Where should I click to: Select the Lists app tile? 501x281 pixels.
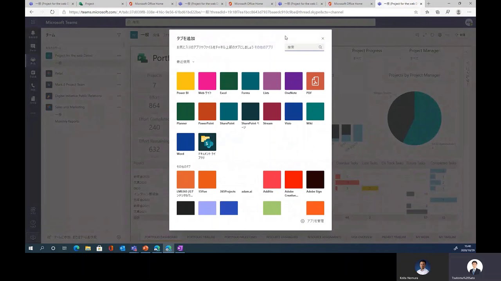point(272,81)
